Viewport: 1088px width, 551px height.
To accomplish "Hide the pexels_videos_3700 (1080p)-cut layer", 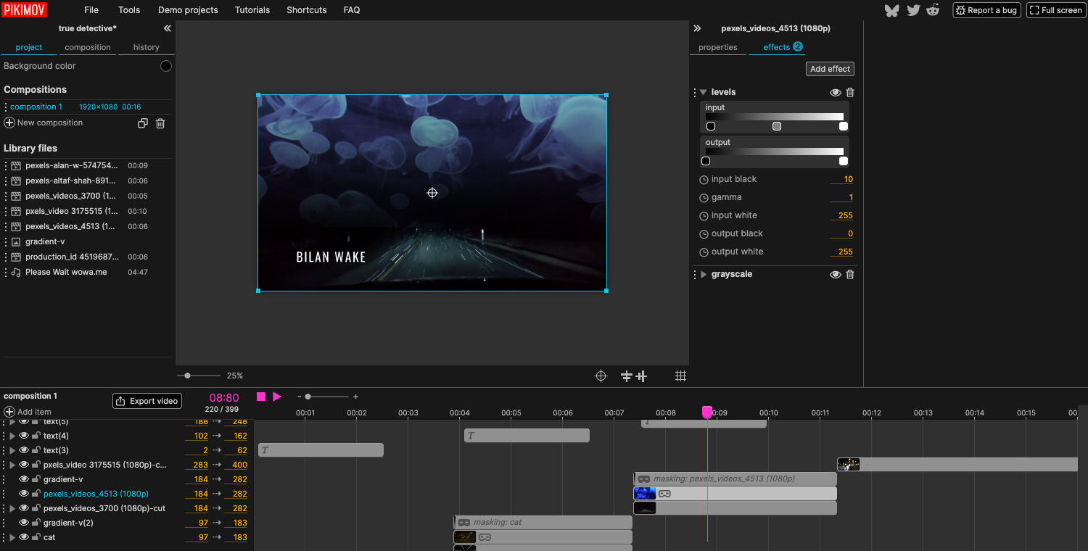I will (24, 508).
